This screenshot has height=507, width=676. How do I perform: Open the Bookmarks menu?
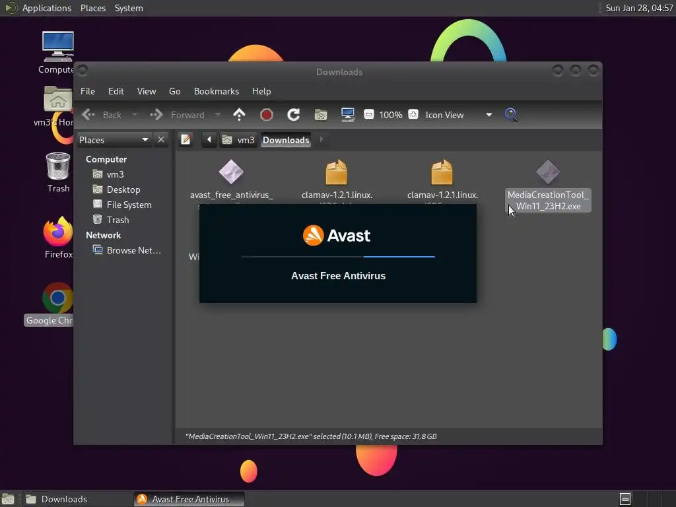[217, 91]
